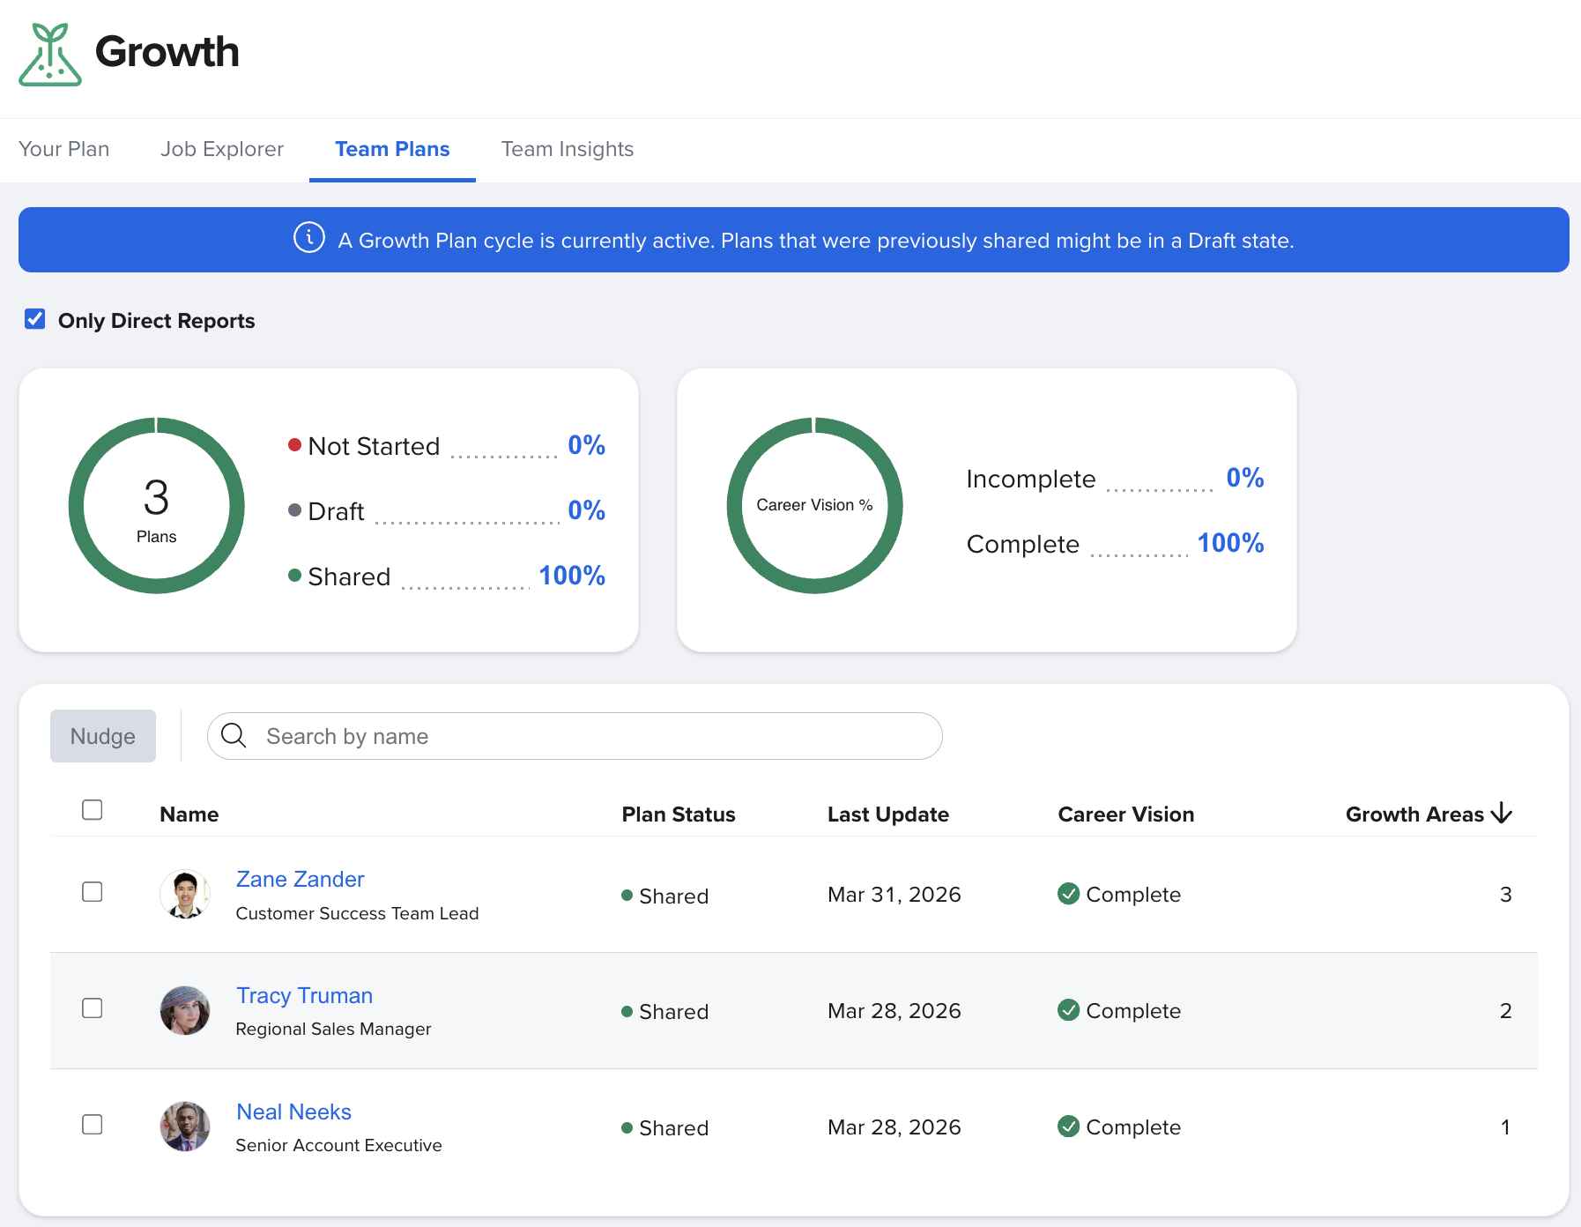Click the green Complete checkmark for Zane Zander
Image resolution: width=1581 pixels, height=1227 pixels.
coord(1068,894)
